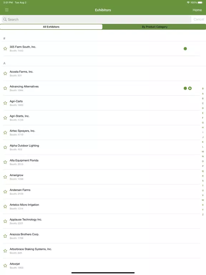Click the search magnifier icon

coord(5,19)
